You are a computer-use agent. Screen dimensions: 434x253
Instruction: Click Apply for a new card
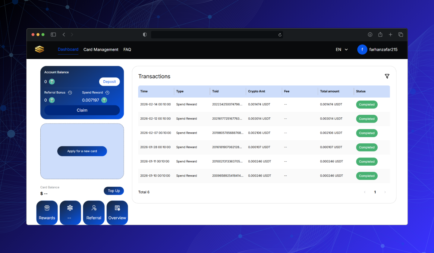82,151
